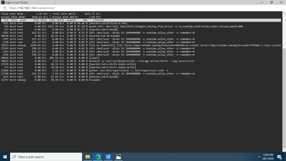Open Microsoft Edge Dev from the taskbar

pyautogui.click(x=98, y=157)
